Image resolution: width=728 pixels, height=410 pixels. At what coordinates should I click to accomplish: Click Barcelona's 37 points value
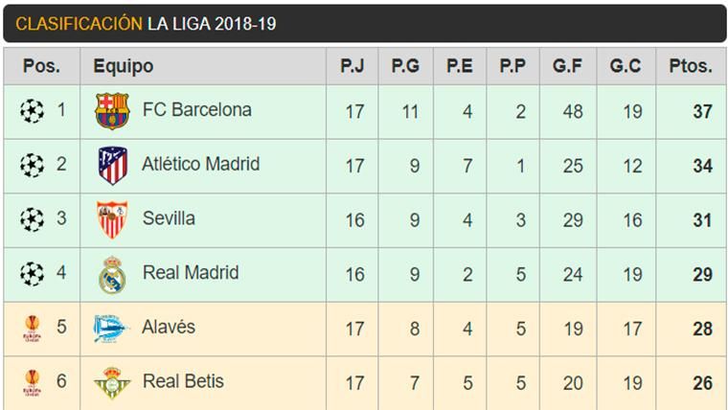pos(702,111)
